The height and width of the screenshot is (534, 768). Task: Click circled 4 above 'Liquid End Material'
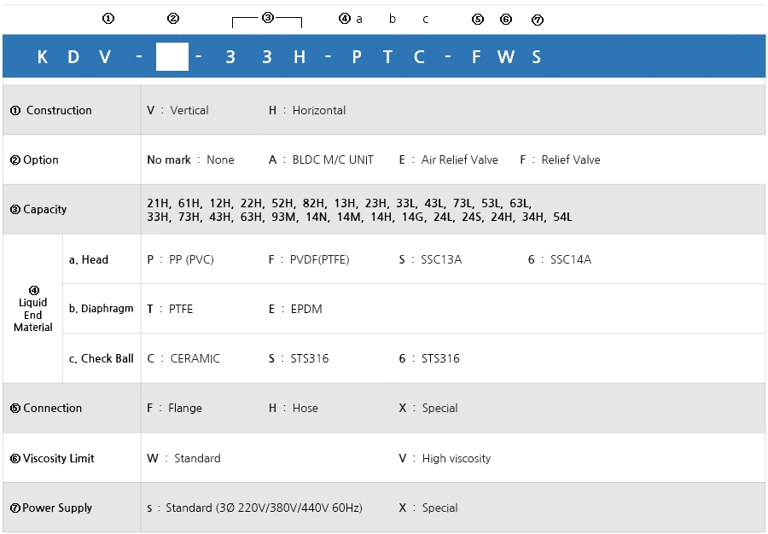[33, 290]
